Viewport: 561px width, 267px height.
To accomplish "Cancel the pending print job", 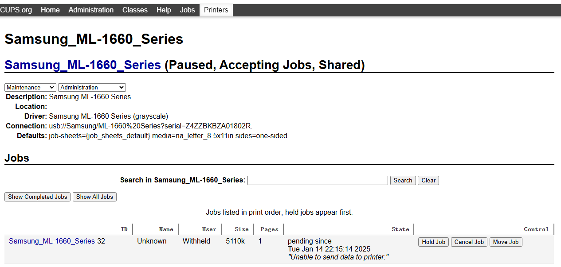I will [x=469, y=242].
